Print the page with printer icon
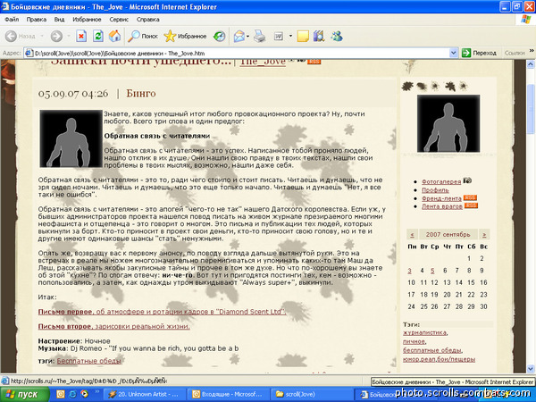The width and height of the screenshot is (536, 402). [x=259, y=36]
